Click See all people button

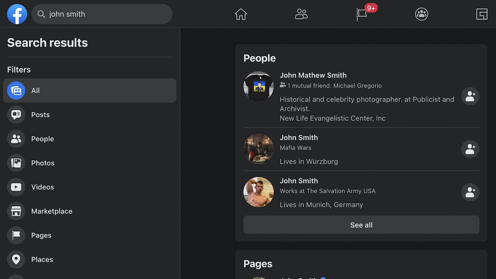tap(361, 225)
